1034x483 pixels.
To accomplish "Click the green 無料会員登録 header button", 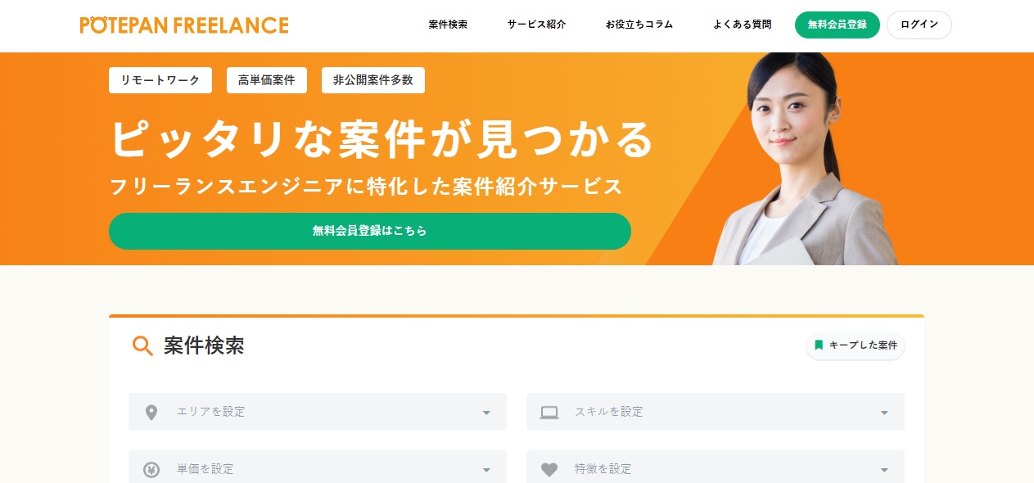I will tap(838, 25).
